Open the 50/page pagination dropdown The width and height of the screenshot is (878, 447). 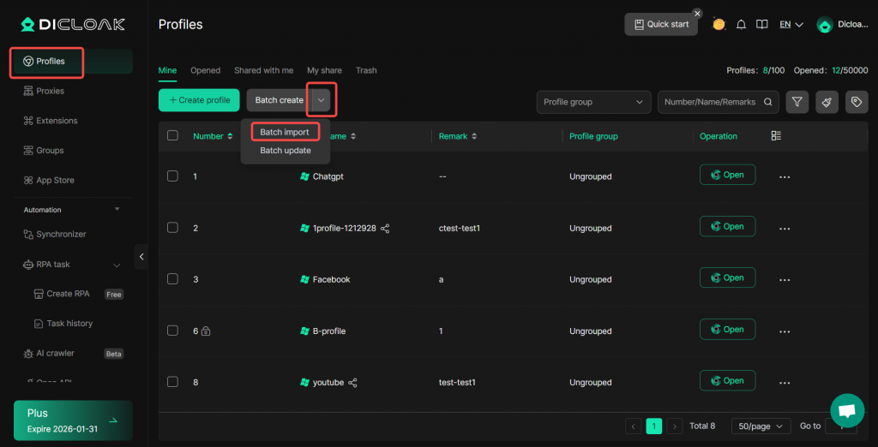761,426
